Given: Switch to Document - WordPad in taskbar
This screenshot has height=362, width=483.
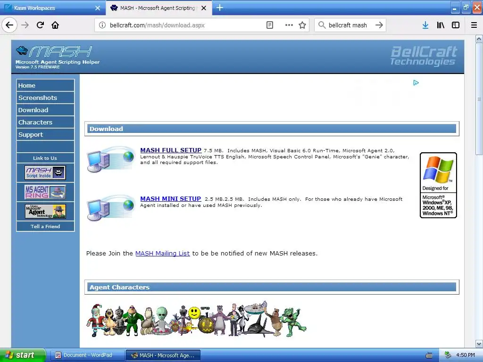Looking at the screenshot, I should (x=87, y=355).
